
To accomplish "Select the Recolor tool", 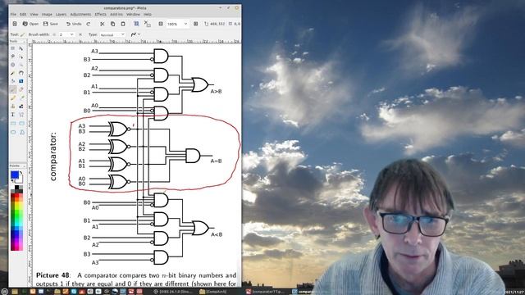I will point(21,107).
